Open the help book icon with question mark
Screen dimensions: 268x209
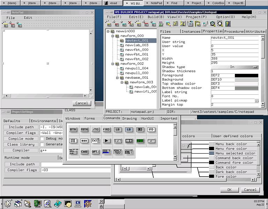(x=228, y=24)
